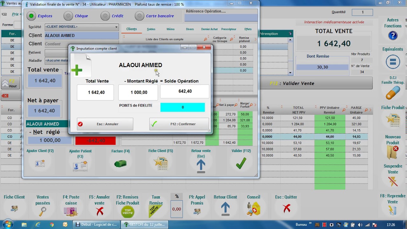The height and width of the screenshot is (229, 407).
Task: Open Facture (F4) printer icon
Action: pos(121,164)
